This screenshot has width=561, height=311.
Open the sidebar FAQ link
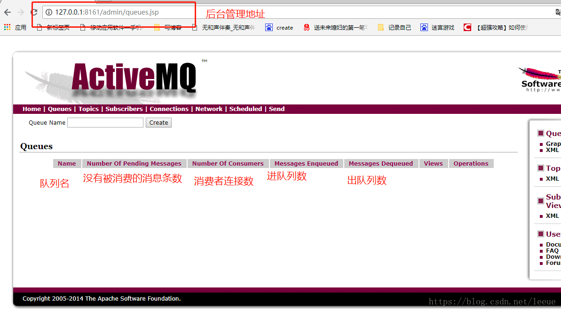(552, 250)
